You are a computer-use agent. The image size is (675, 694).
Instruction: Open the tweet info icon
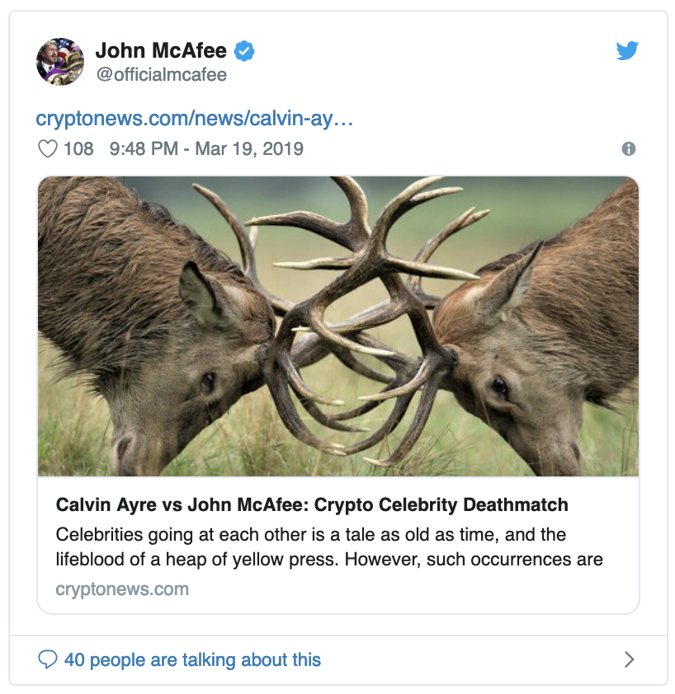(x=628, y=149)
